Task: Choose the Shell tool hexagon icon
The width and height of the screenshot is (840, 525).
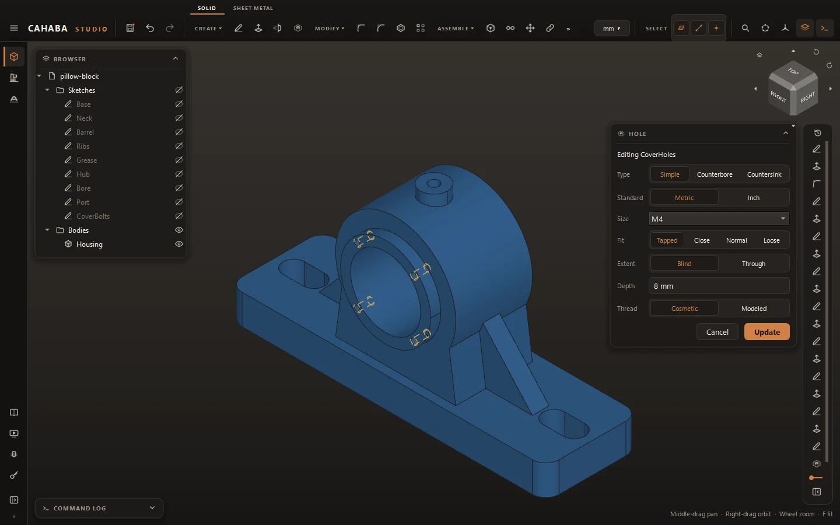Action: (401, 28)
